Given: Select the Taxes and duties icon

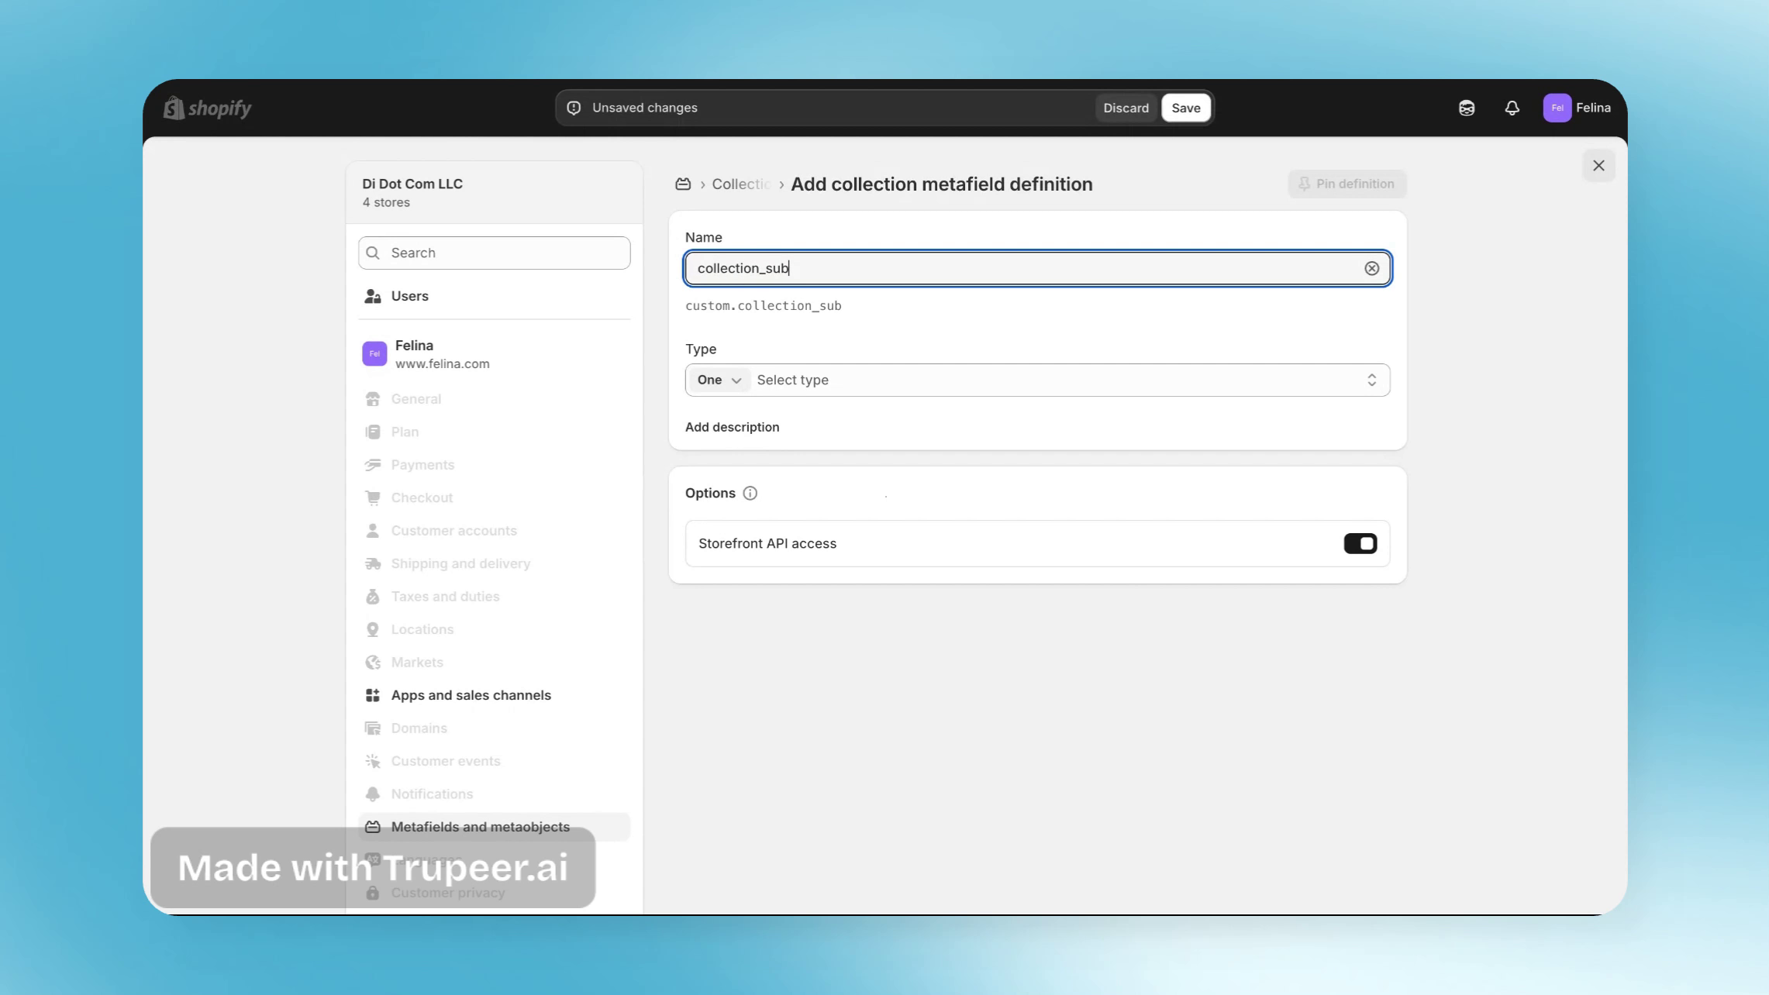Looking at the screenshot, I should pyautogui.click(x=373, y=597).
